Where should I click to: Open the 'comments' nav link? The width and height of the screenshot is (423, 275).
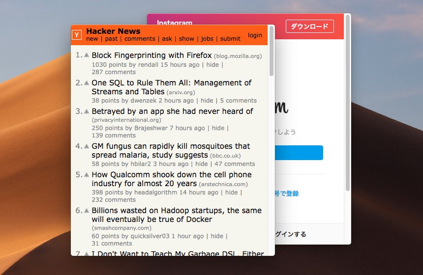point(140,39)
